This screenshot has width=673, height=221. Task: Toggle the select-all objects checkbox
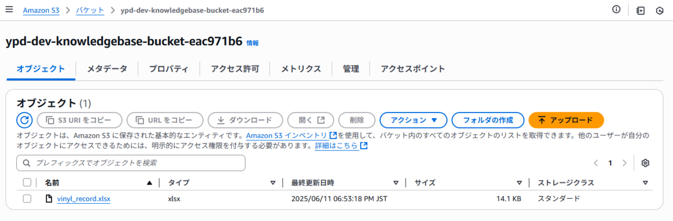[27, 182]
